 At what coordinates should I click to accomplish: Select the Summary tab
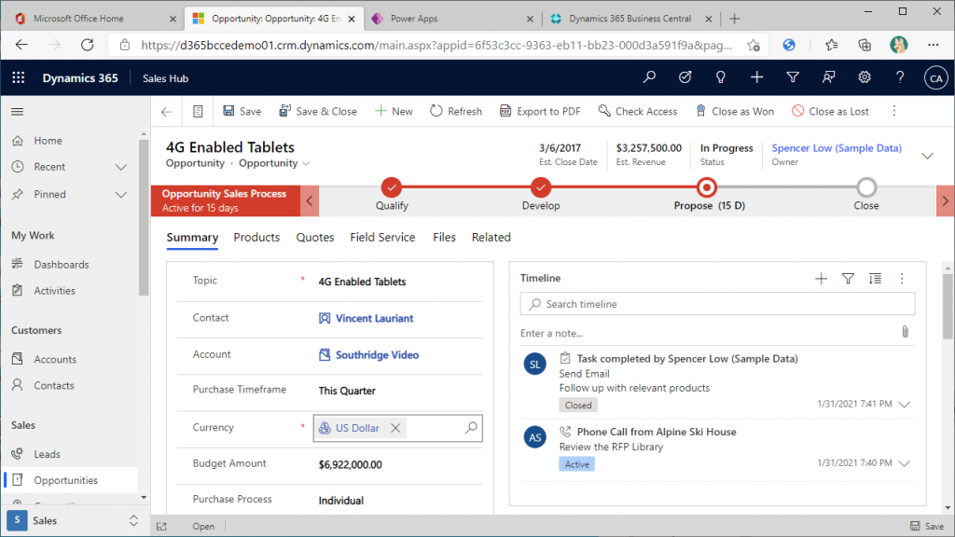192,238
